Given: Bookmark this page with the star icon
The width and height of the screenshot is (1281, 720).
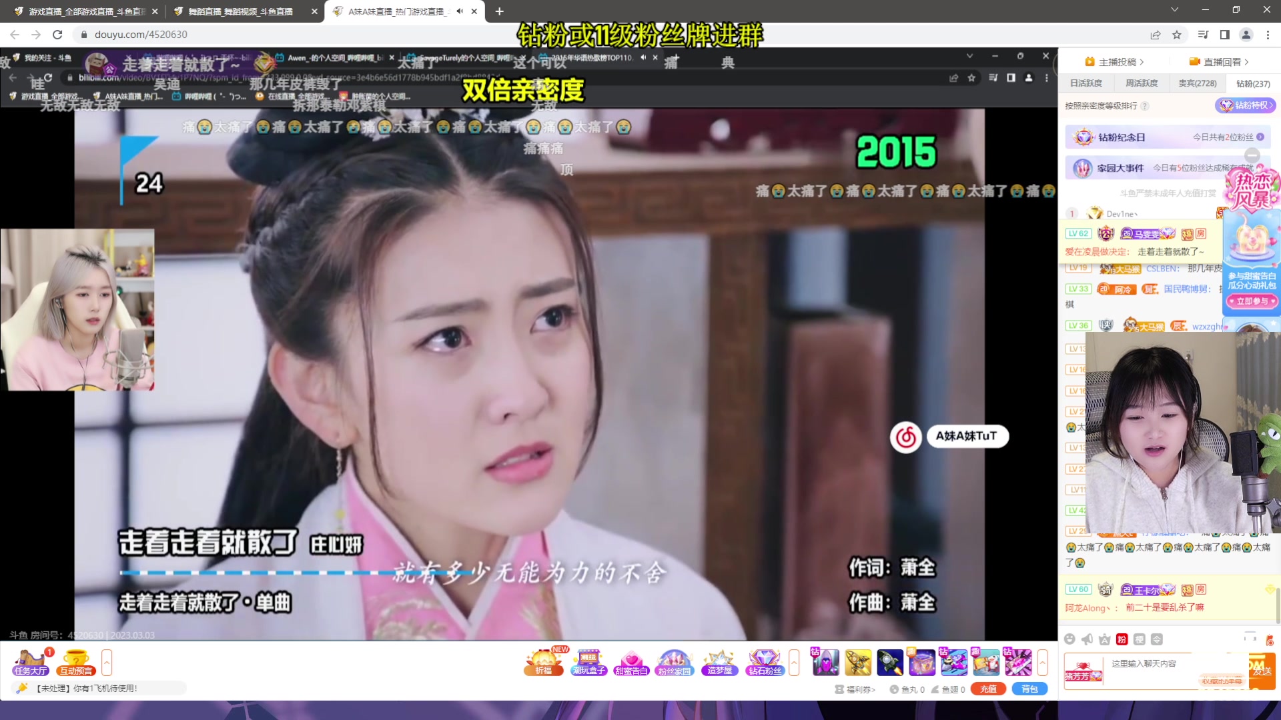Looking at the screenshot, I should point(1177,35).
